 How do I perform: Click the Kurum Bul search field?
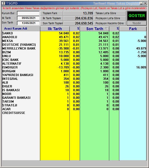[x=28, y=13]
